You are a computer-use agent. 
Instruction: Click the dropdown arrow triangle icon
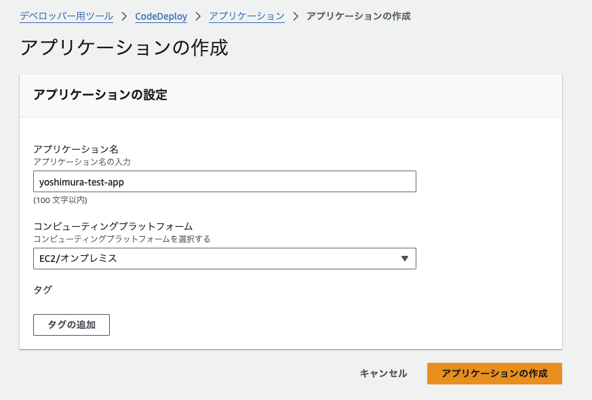(405, 259)
